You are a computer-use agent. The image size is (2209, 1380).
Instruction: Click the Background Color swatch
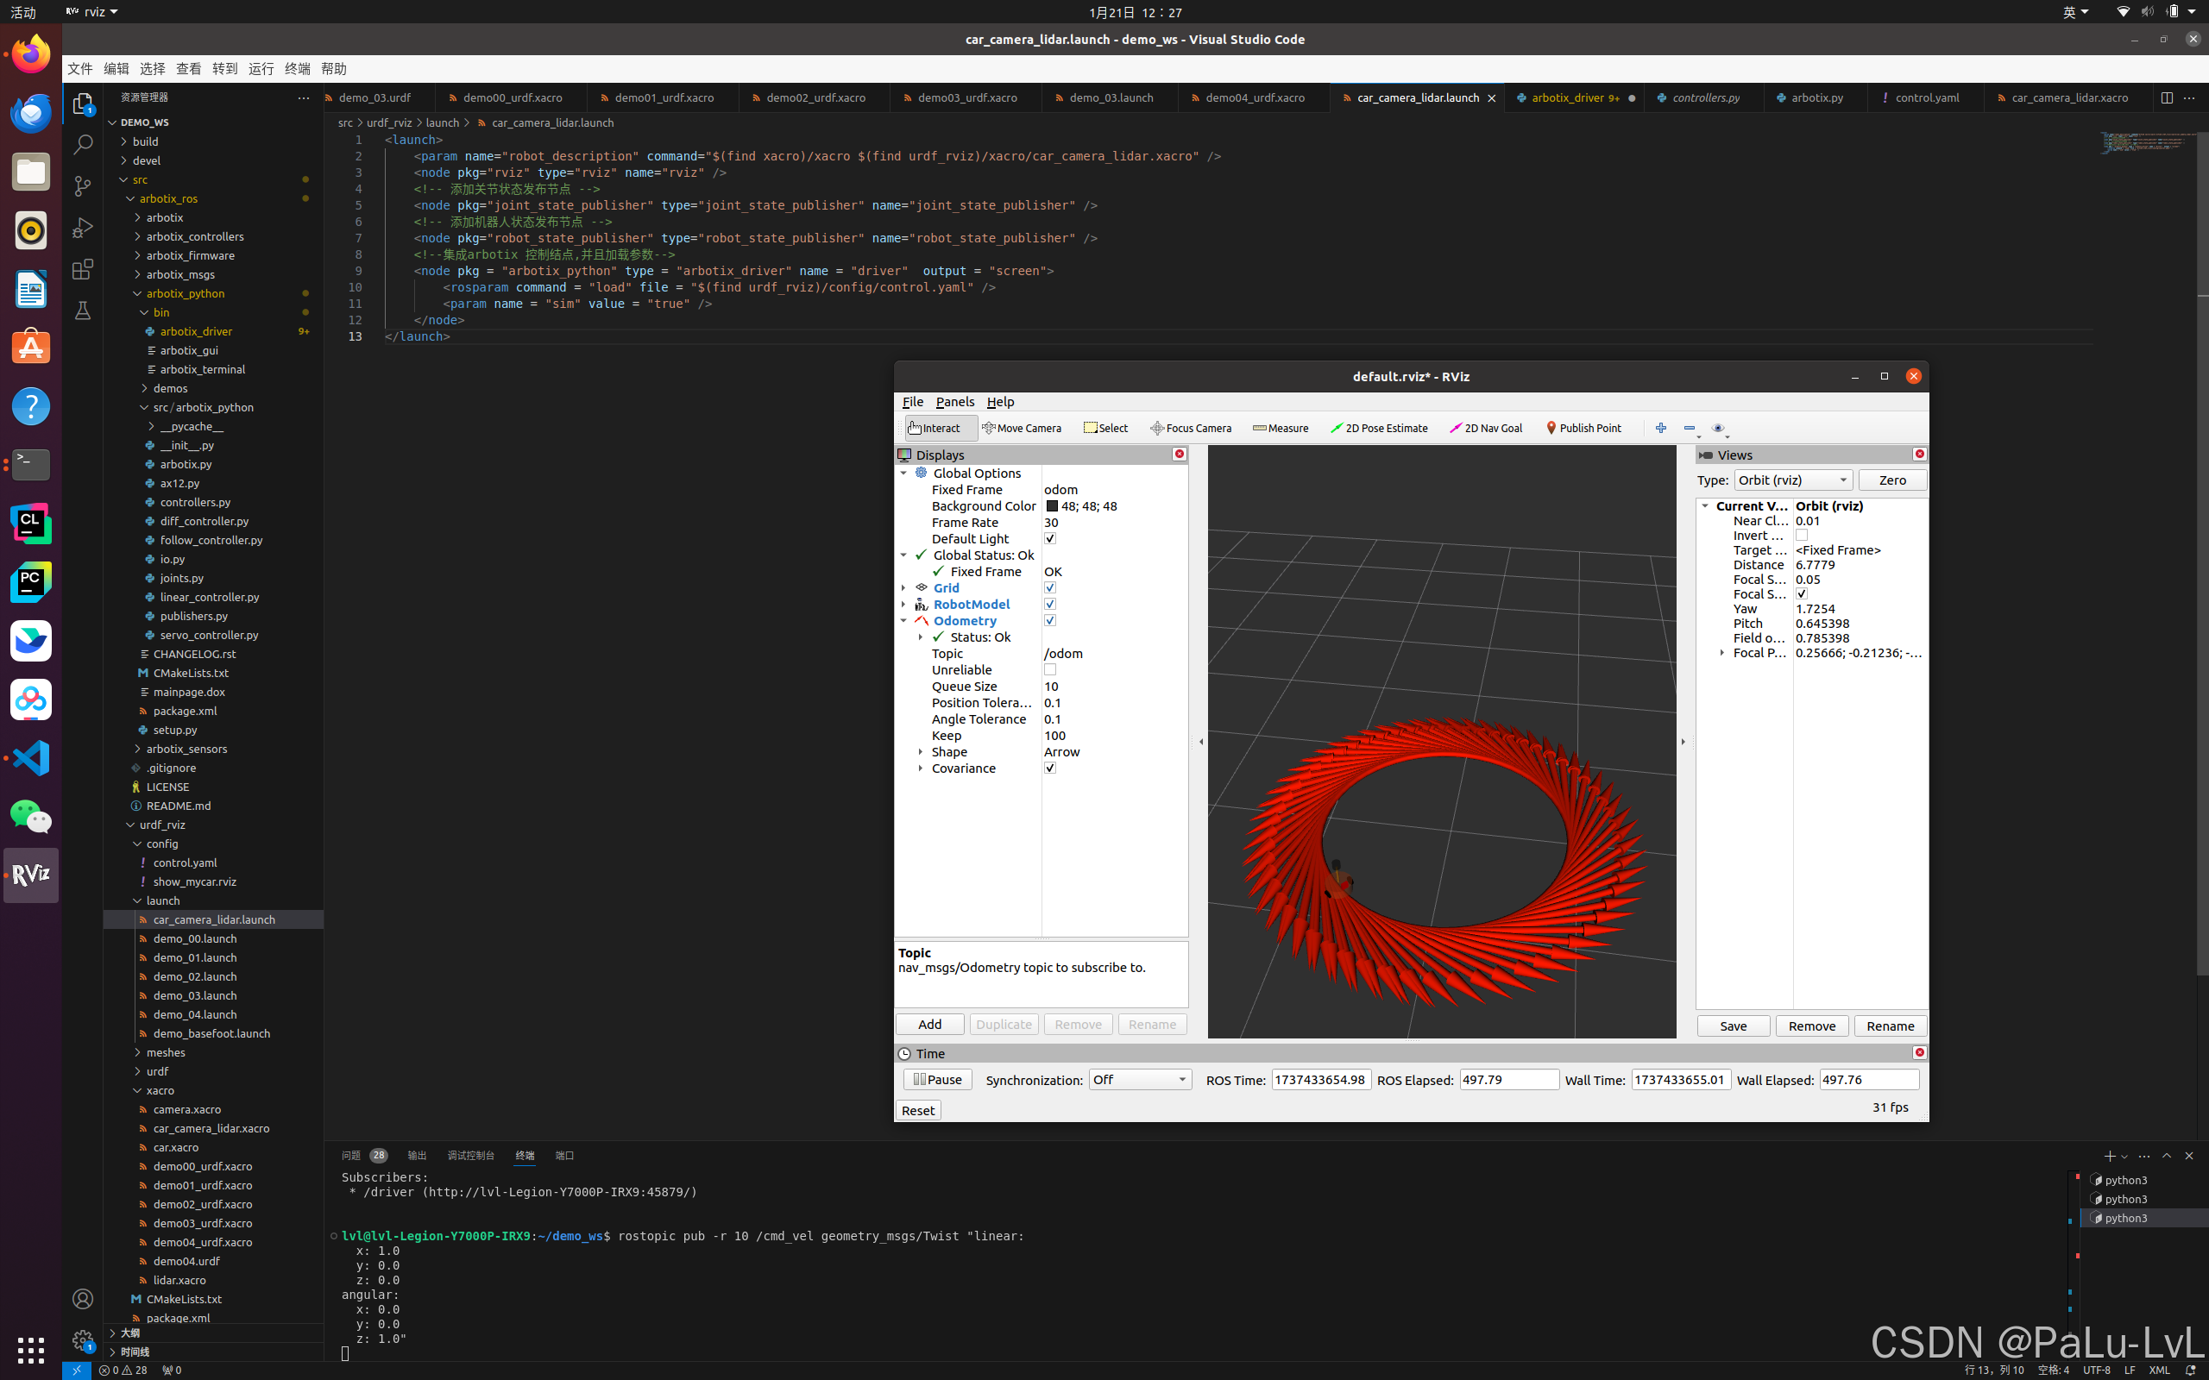point(1052,506)
